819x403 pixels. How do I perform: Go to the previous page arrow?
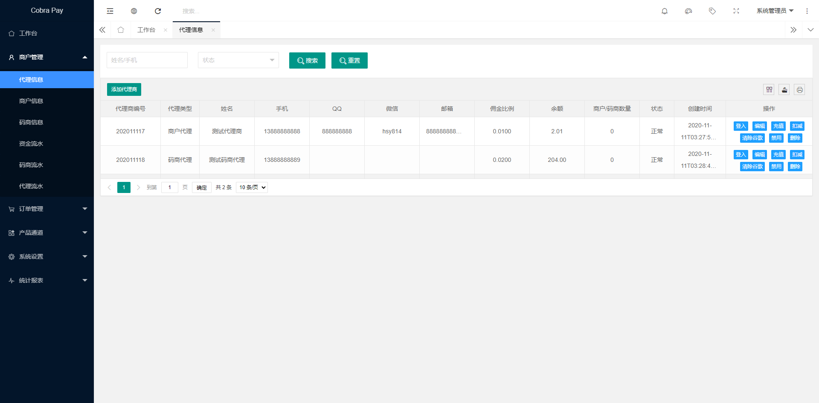point(109,187)
